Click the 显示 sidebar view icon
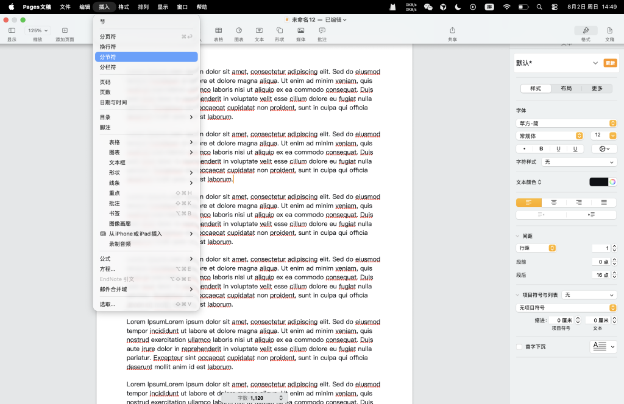The height and width of the screenshot is (404, 624). (12, 30)
